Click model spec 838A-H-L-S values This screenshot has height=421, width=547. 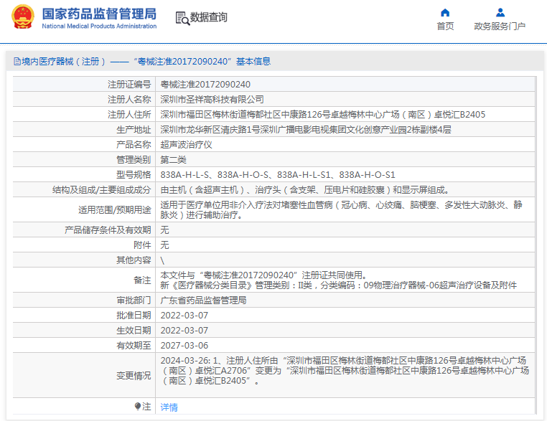pyautogui.click(x=278, y=174)
